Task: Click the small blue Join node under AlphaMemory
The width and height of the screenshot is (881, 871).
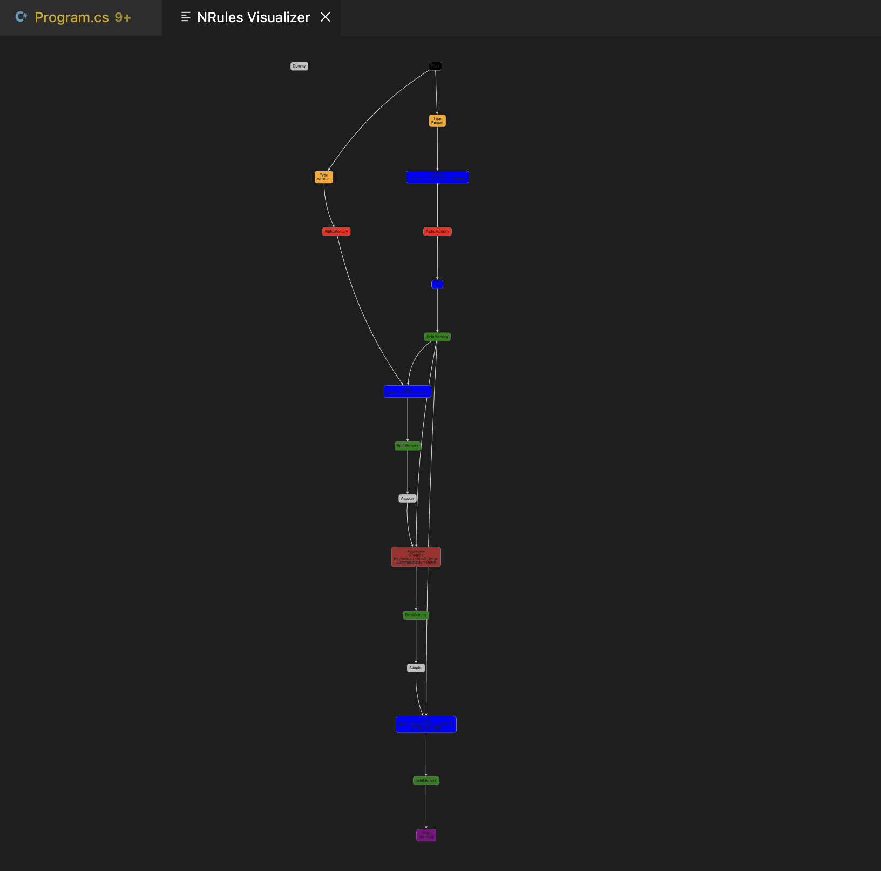Action: coord(437,284)
